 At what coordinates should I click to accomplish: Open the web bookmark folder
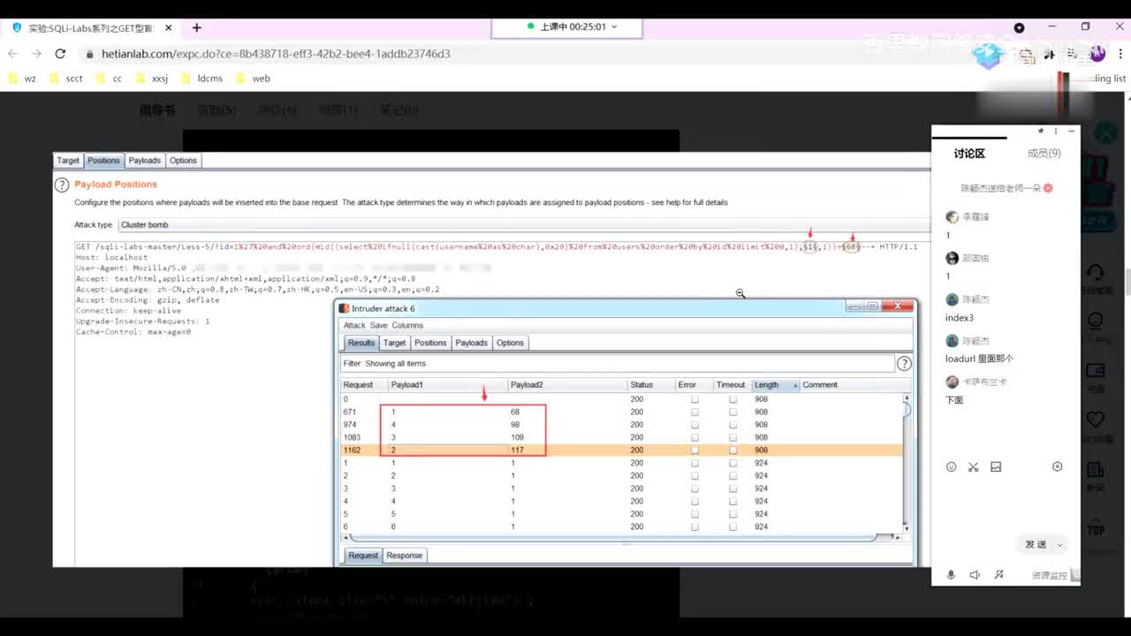tap(254, 79)
